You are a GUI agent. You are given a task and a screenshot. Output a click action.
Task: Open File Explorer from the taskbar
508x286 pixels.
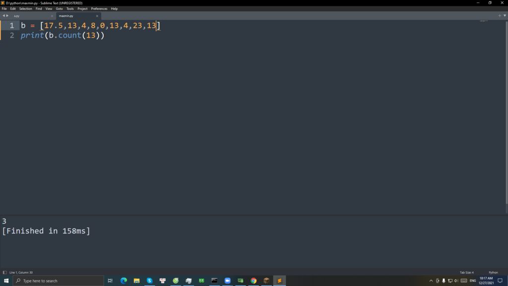136,281
